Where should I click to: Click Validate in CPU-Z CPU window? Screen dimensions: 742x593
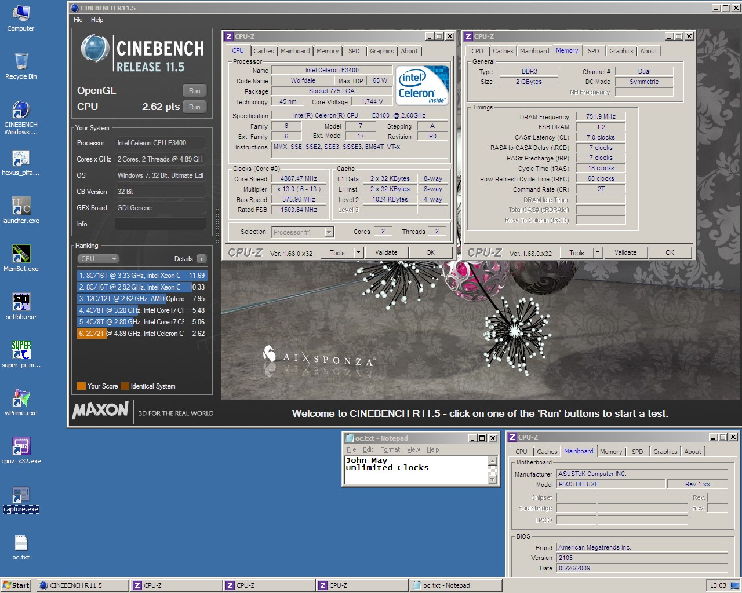(x=386, y=252)
